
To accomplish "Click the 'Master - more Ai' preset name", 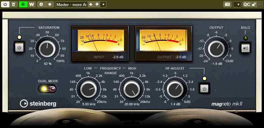I will tap(72, 5).
